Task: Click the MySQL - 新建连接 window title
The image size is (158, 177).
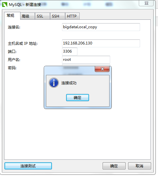Action: coord(25,5)
